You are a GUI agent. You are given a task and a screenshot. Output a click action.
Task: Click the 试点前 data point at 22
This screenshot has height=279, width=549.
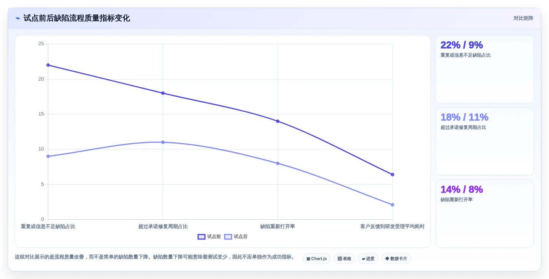tap(48, 65)
